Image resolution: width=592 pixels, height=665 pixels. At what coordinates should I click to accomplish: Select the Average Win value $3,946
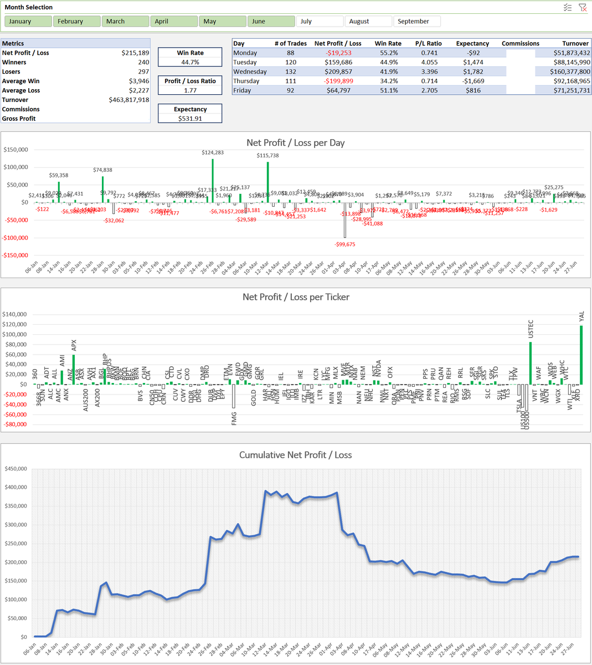(139, 81)
